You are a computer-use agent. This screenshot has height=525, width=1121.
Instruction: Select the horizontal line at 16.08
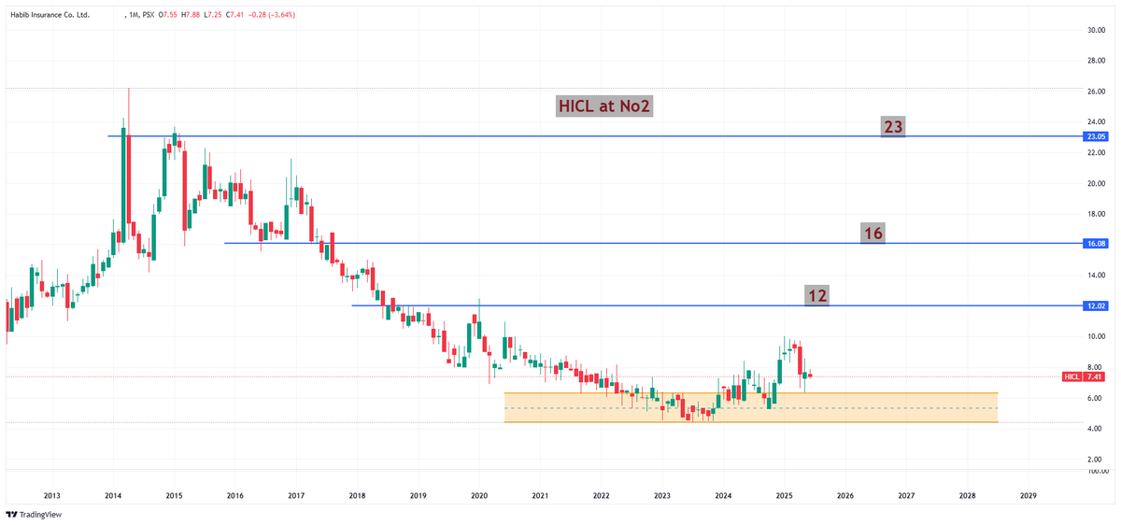tap(652, 243)
